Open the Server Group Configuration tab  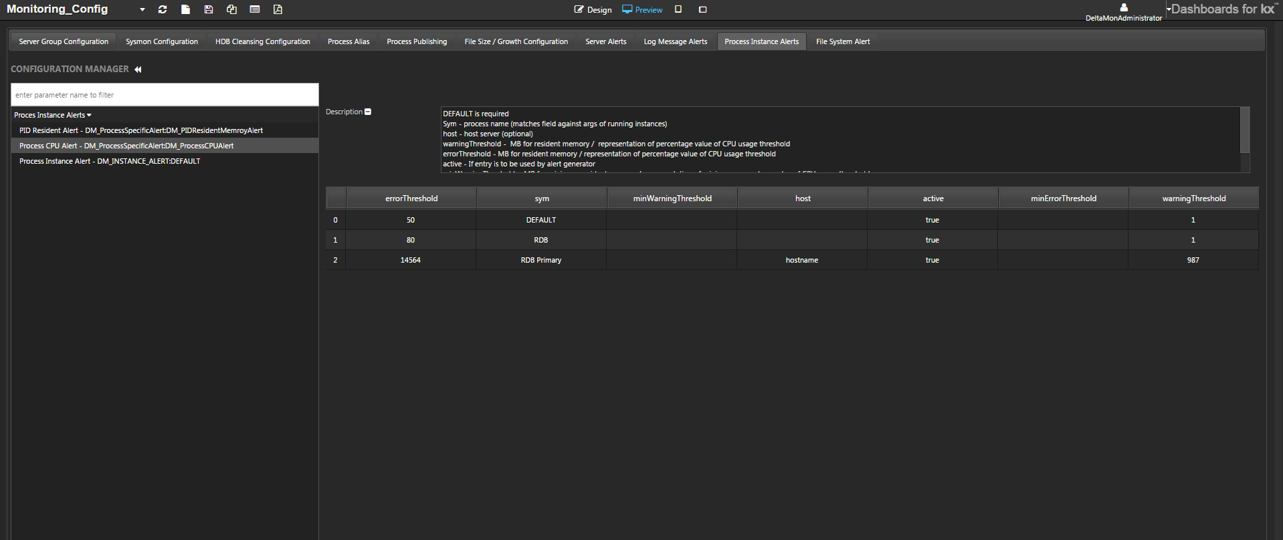click(64, 41)
